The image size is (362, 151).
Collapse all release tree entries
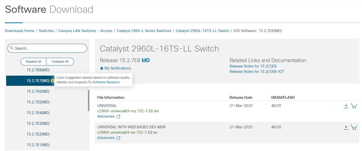tap(60, 62)
